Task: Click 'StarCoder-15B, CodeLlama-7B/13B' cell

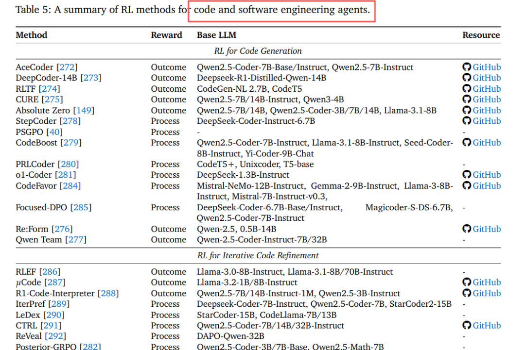Action: point(266,315)
